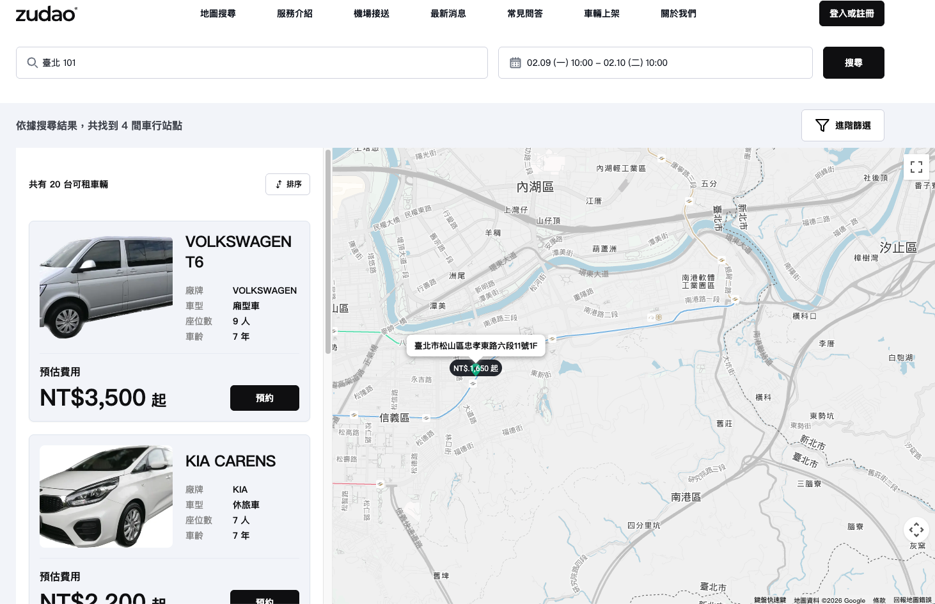Click the 內湖區 map label
The image size is (935, 604).
pyautogui.click(x=535, y=187)
